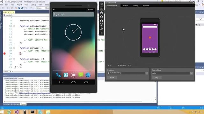Image resolution: width=204 pixels, height=114 pixels.
Task: Switch to the Error List tab at bottom
Action: click(7, 104)
